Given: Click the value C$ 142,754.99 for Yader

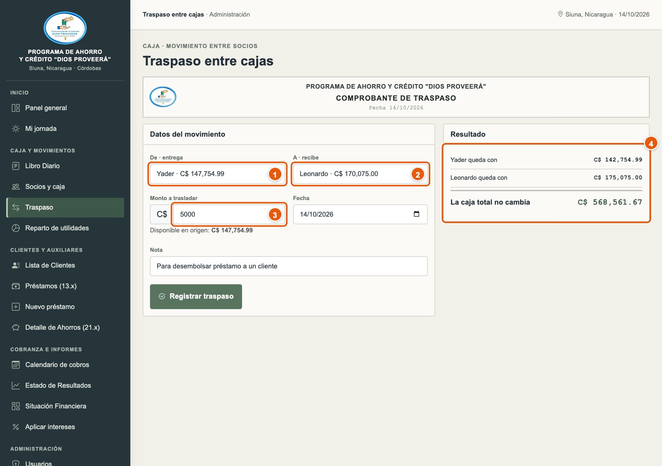Looking at the screenshot, I should click(618, 160).
